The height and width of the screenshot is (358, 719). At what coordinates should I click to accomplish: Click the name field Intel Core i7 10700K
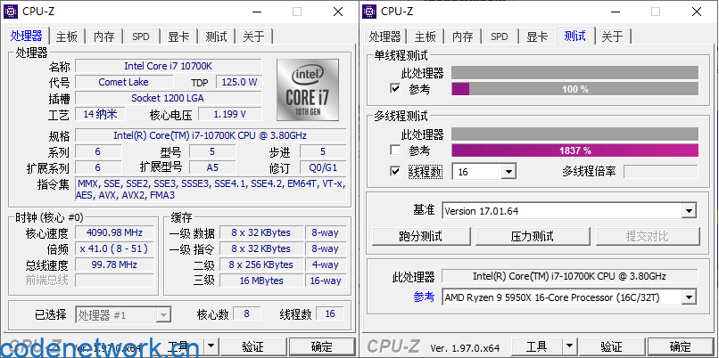tap(169, 66)
